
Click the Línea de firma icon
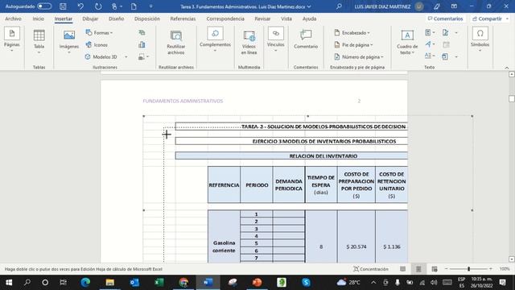(446, 32)
